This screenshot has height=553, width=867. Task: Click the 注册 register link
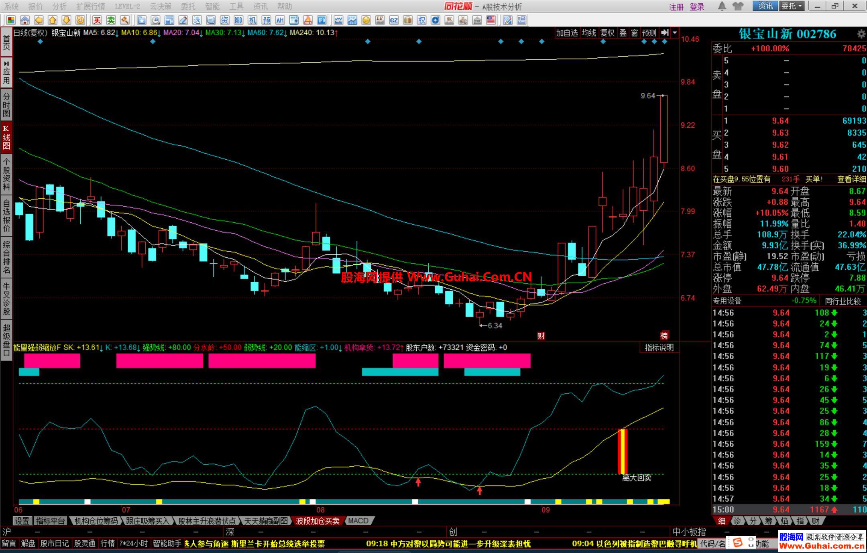676,7
